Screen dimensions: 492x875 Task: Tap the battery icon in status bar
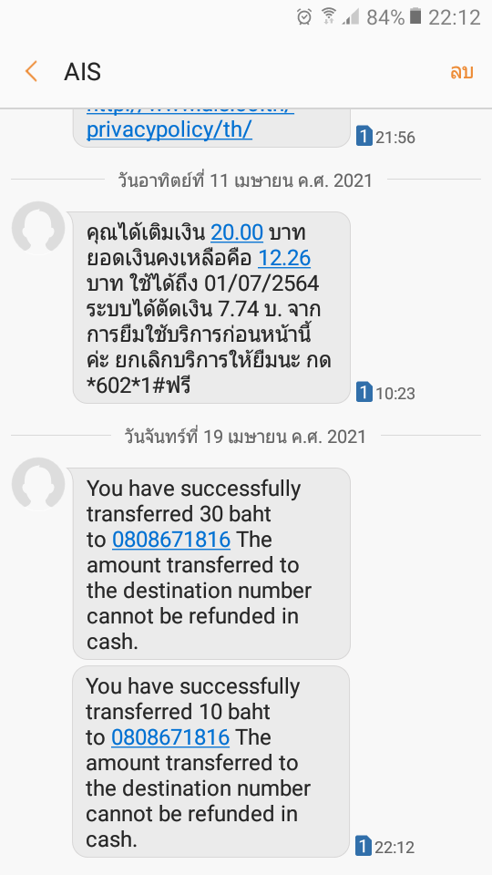(x=415, y=16)
